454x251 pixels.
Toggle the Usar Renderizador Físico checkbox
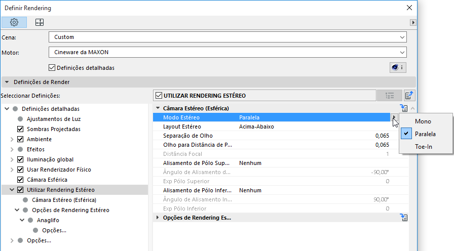(x=20, y=170)
